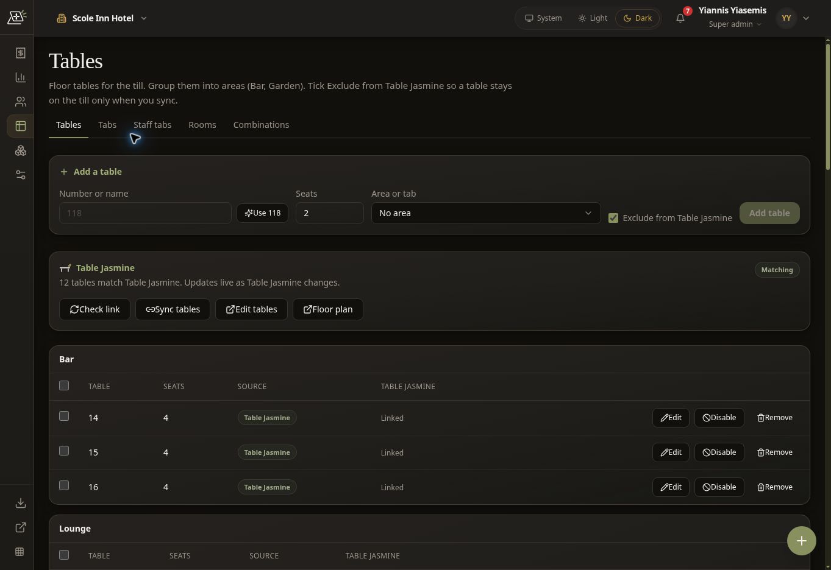Screen dimensions: 831x570
Task: Open the app logo home icon
Action: [x=16, y=17]
